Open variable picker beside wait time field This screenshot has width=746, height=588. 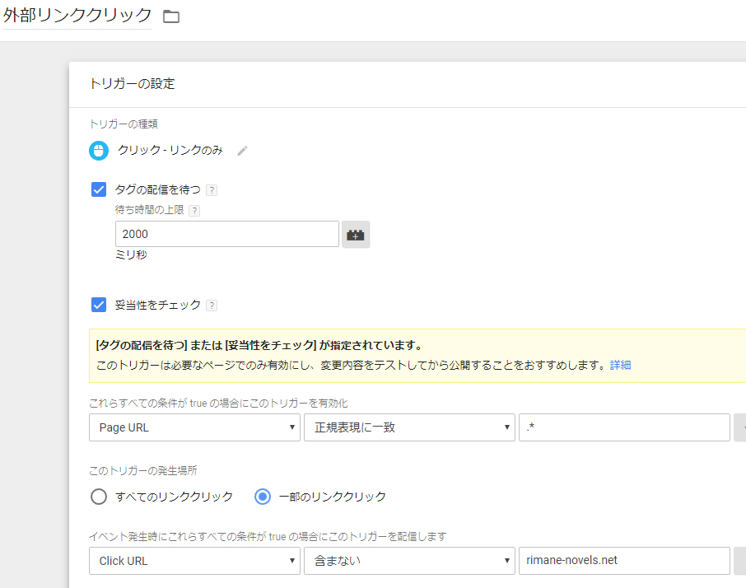(356, 234)
